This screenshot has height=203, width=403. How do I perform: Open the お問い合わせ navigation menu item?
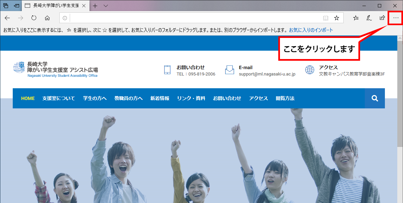[x=227, y=98]
